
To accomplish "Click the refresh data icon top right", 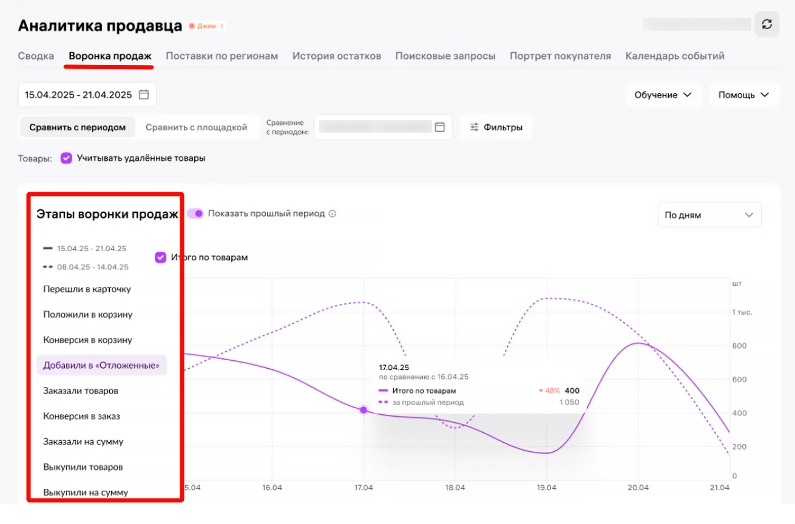I will point(766,24).
